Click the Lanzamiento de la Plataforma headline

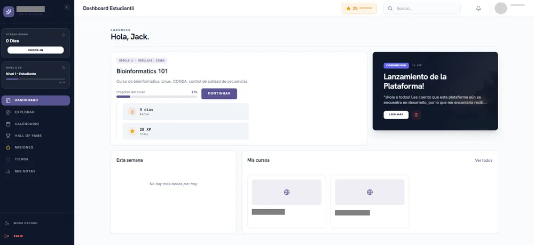(x=415, y=81)
